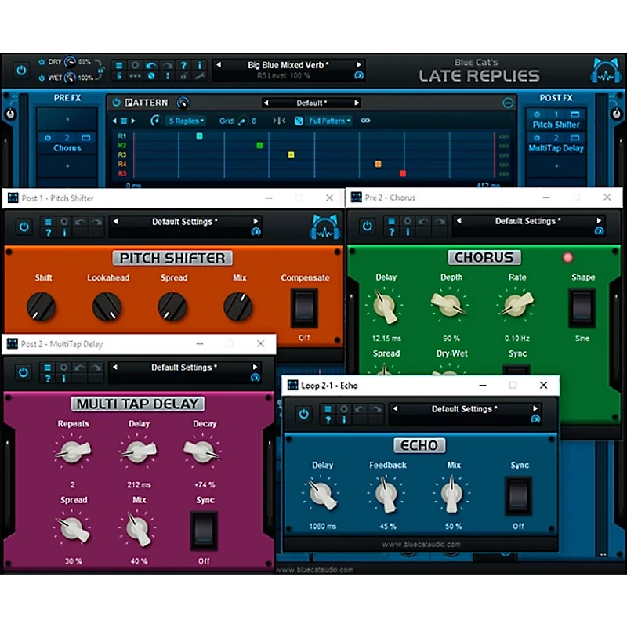Open editor window of MultiTap Delay Post FX slot

click(575, 138)
